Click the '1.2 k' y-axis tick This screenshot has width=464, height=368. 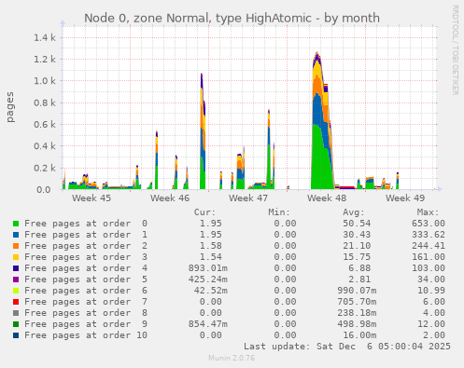(x=45, y=60)
